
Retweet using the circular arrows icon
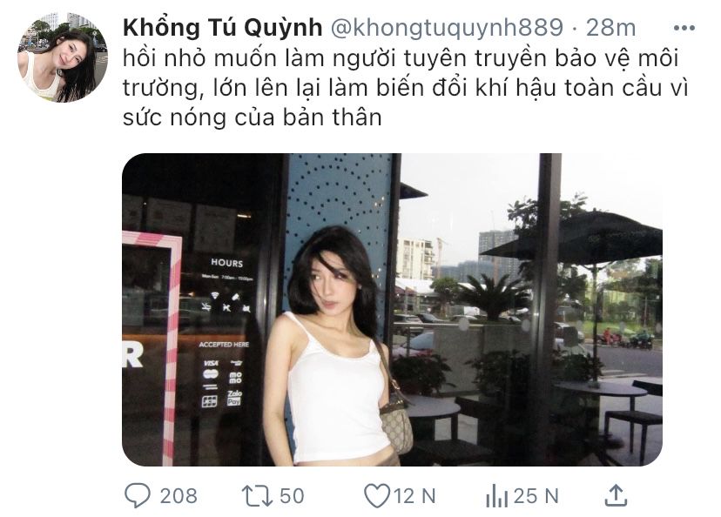pos(257,496)
